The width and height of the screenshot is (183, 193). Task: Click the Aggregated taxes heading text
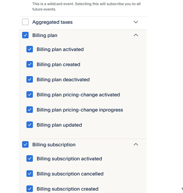coord(52,22)
